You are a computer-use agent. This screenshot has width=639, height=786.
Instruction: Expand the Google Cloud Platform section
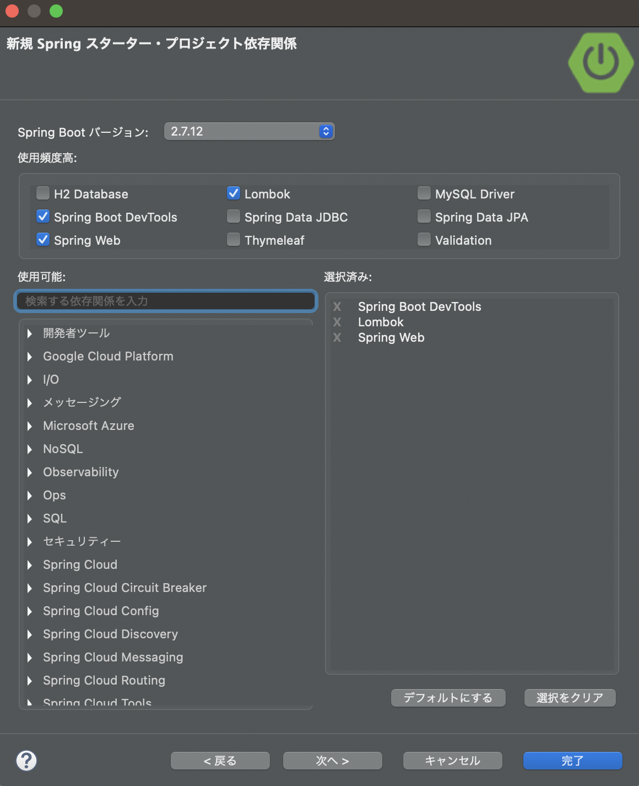point(30,356)
